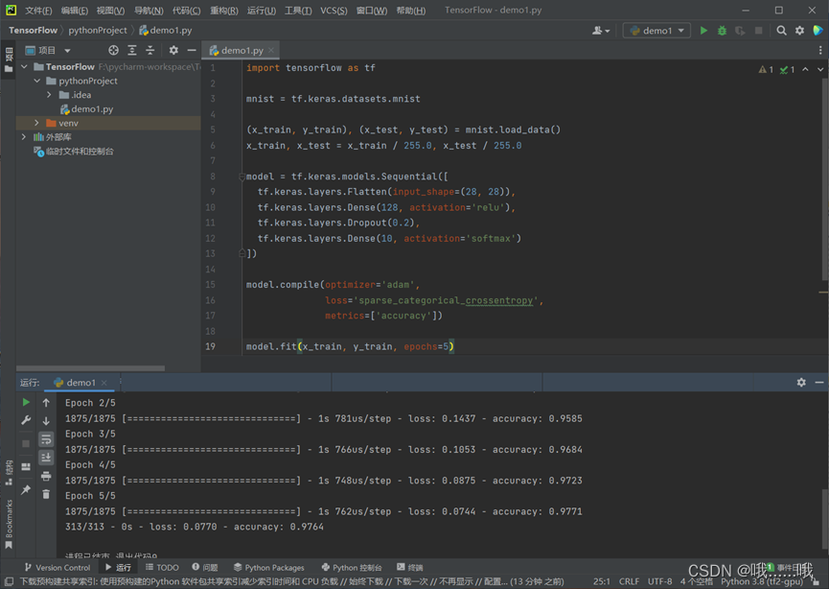The image size is (829, 589).
Task: Click down arrow in run panel toolbar
Action: coord(46,421)
